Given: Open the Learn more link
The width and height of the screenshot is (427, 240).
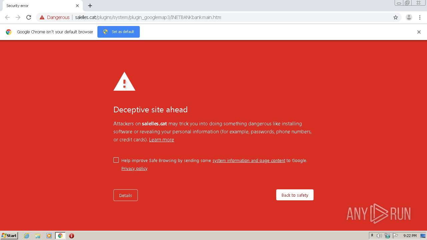Looking at the screenshot, I should click(x=161, y=140).
